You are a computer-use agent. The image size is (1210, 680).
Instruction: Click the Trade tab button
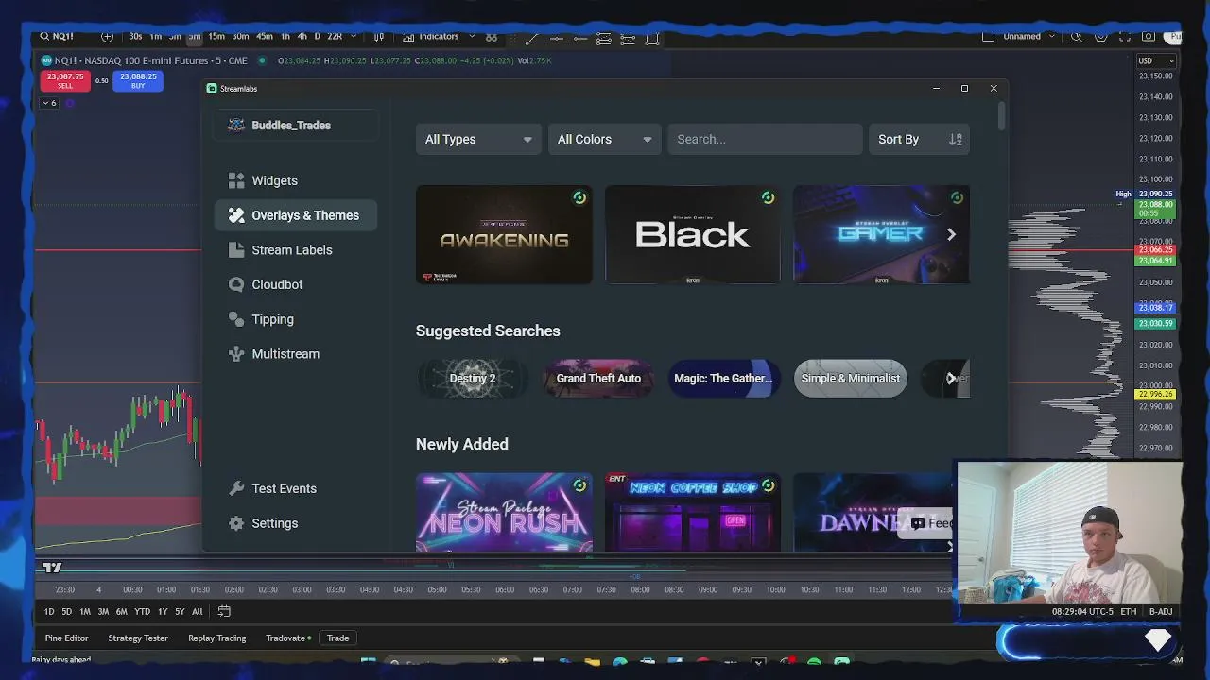[x=337, y=638]
